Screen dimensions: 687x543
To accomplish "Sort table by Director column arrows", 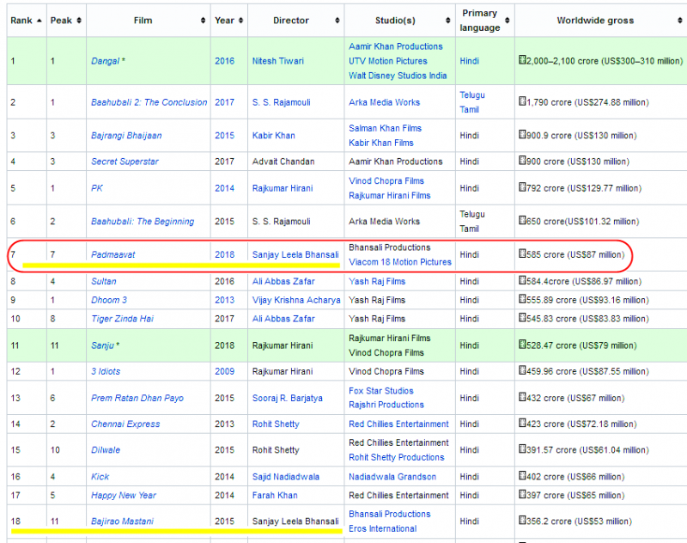I will (337, 20).
